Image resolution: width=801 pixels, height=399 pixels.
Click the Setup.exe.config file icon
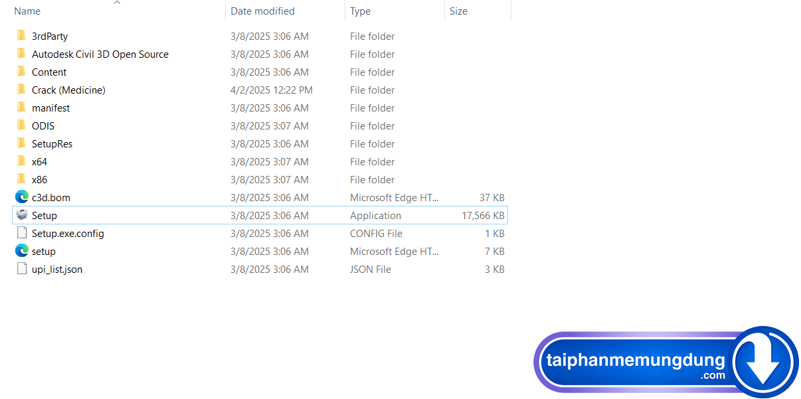point(22,233)
